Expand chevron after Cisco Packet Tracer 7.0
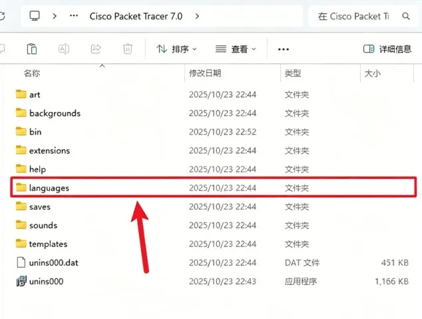Viewport: 422px width, 319px height. 197,16
